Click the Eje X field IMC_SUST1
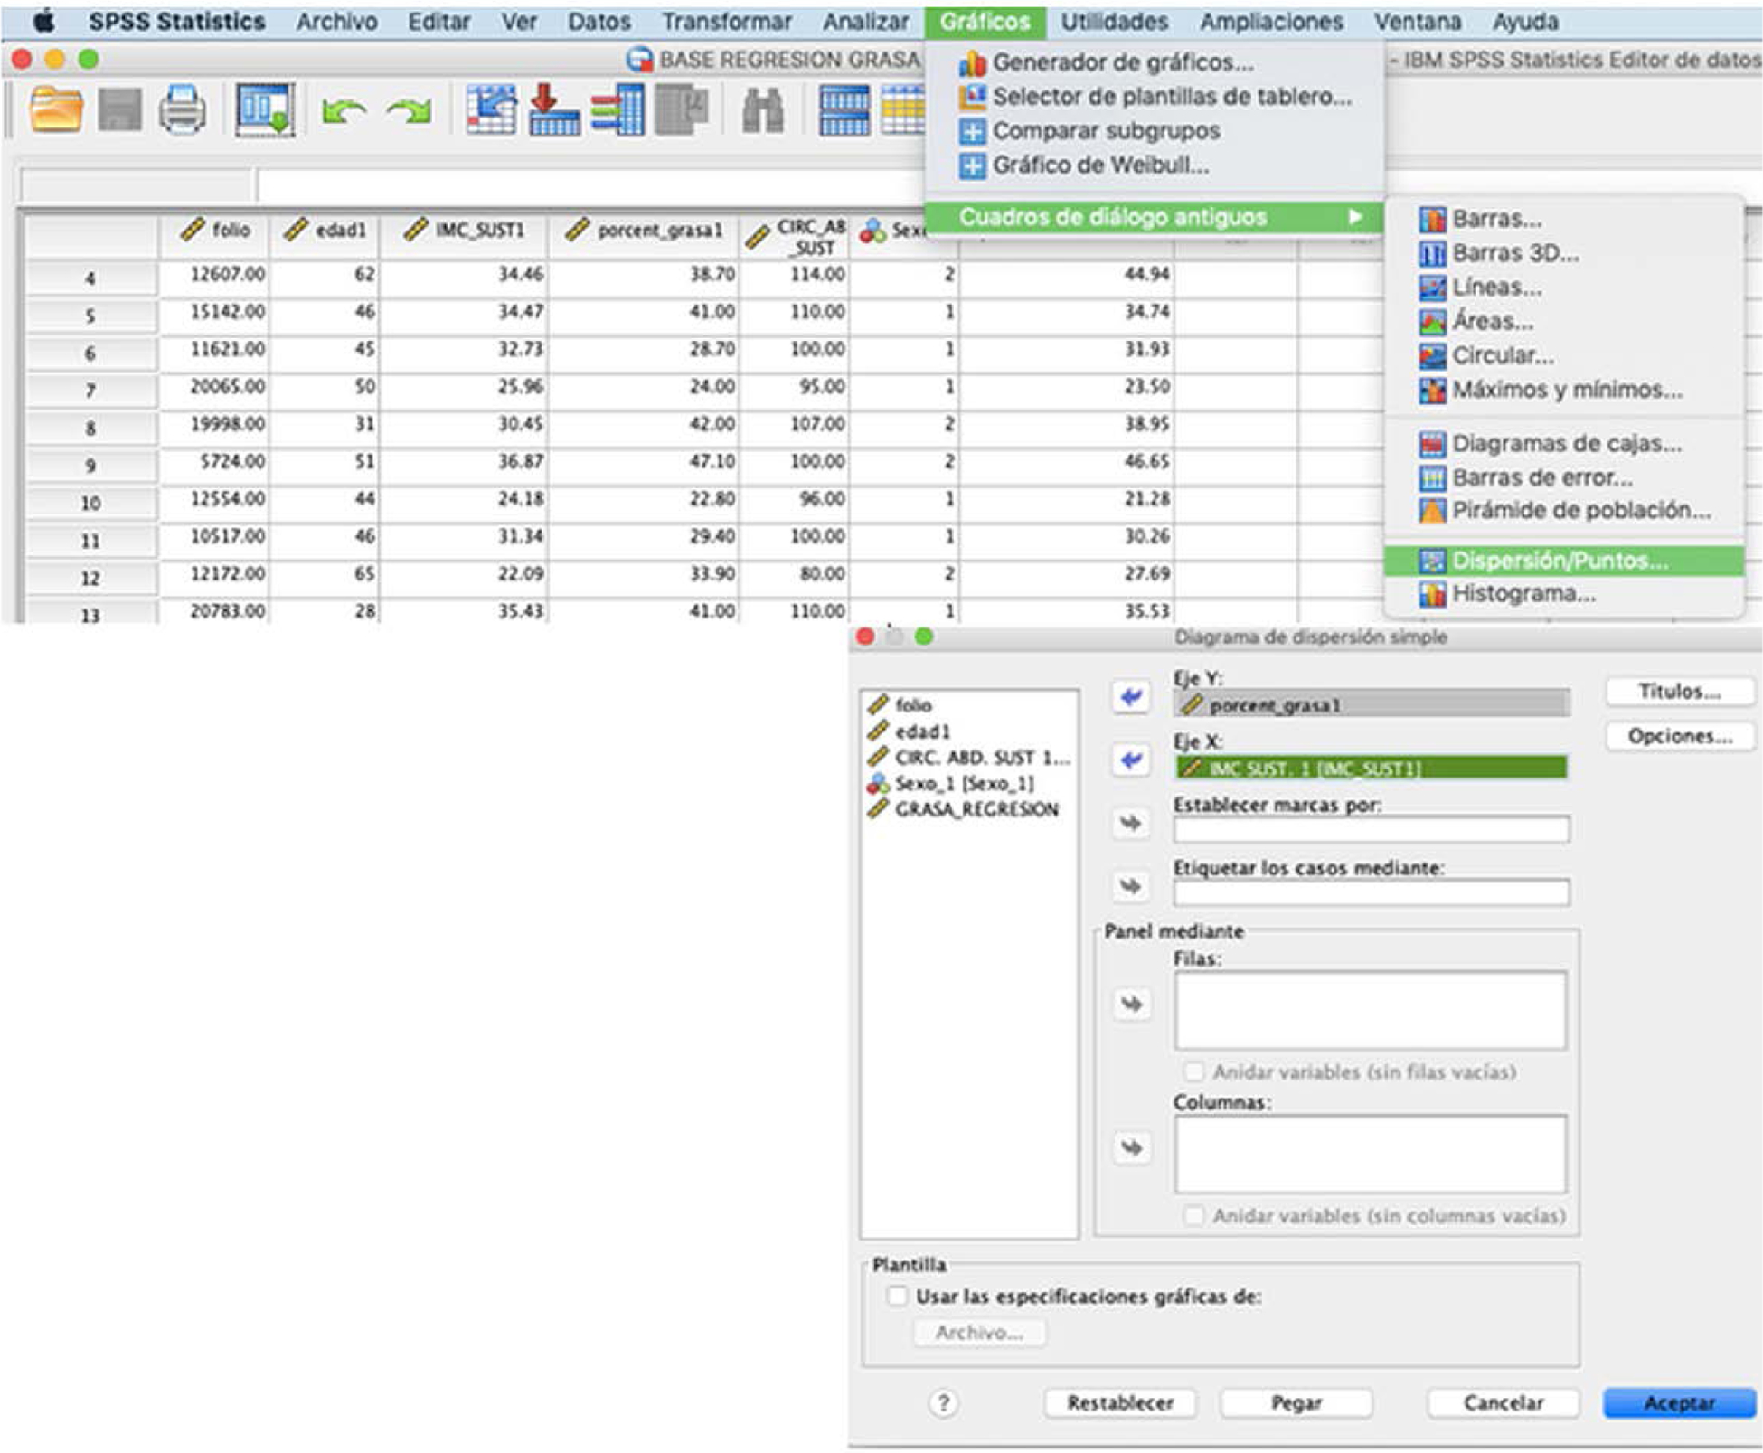Image resolution: width=1763 pixels, height=1453 pixels. pyautogui.click(x=1371, y=769)
